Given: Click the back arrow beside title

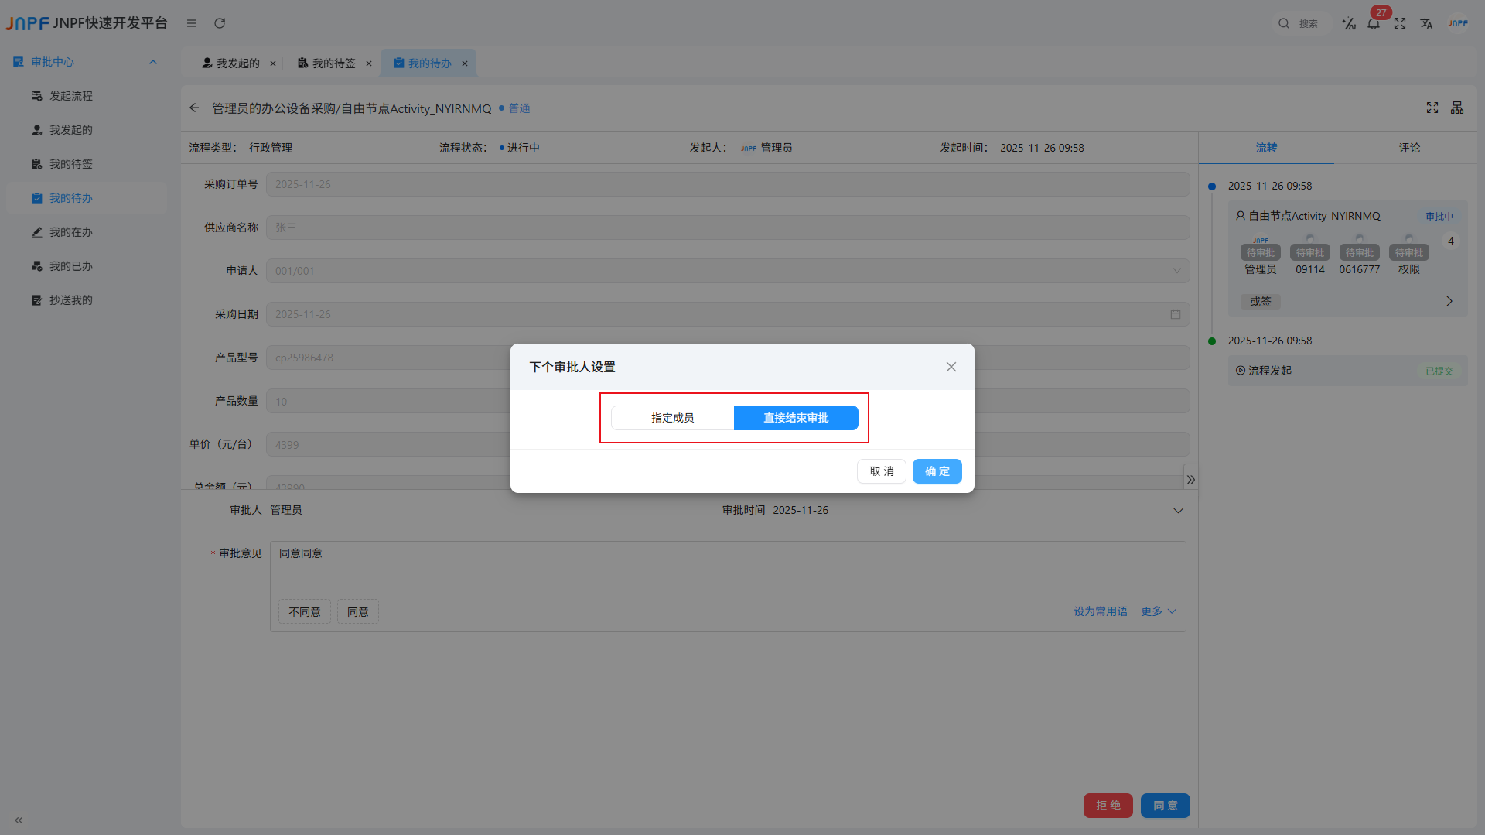Looking at the screenshot, I should click(194, 108).
